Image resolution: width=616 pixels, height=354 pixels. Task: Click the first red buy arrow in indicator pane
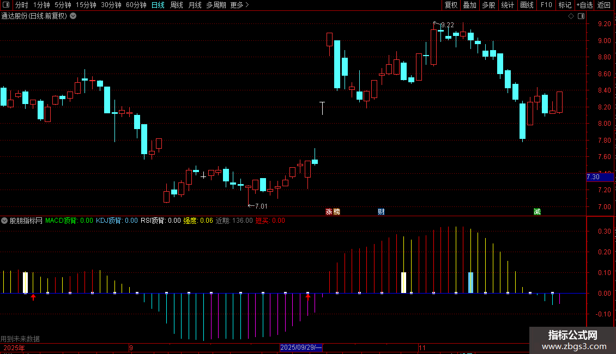coord(33,297)
